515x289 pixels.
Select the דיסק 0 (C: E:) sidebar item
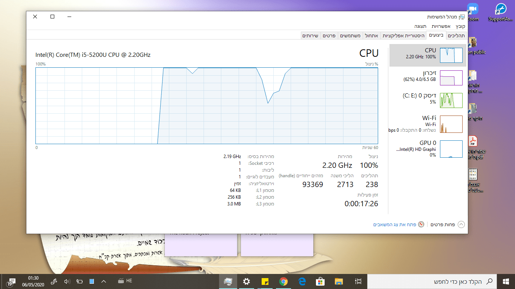(x=428, y=100)
